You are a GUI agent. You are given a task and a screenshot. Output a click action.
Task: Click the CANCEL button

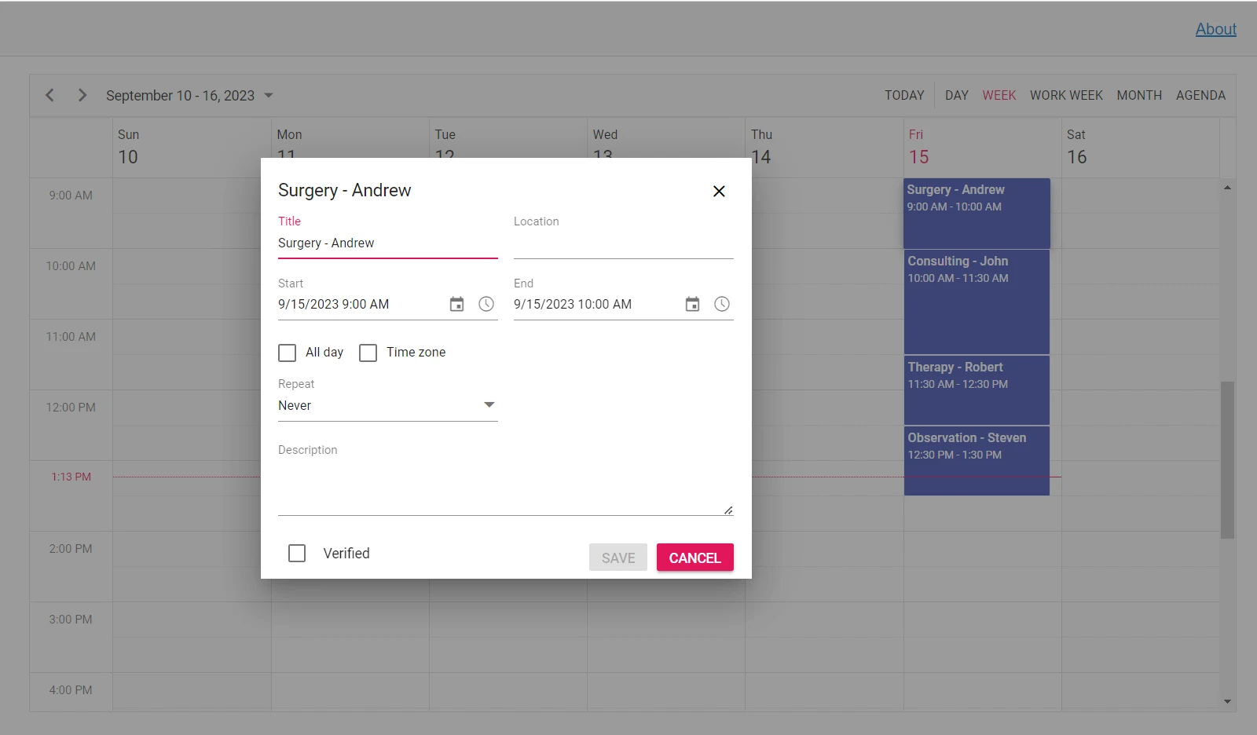(695, 558)
